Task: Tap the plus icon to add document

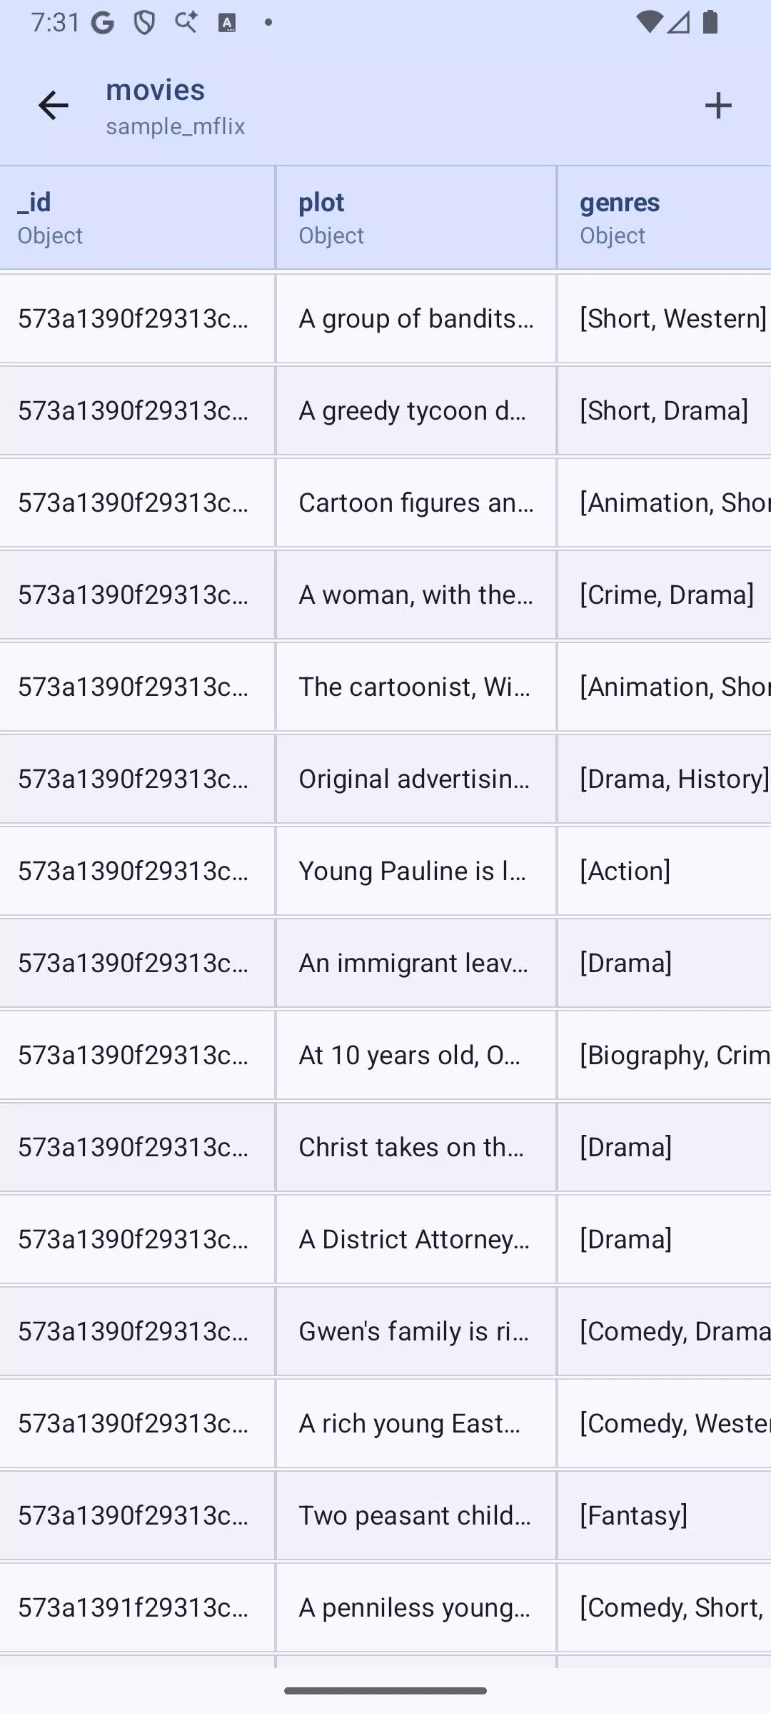Action: coord(718,106)
